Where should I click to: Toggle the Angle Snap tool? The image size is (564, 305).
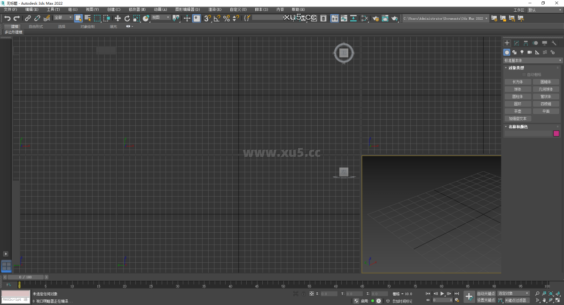click(216, 18)
